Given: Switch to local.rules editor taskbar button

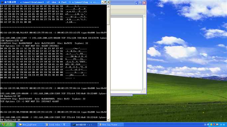Looking at the screenshot, I should tap(57, 125).
